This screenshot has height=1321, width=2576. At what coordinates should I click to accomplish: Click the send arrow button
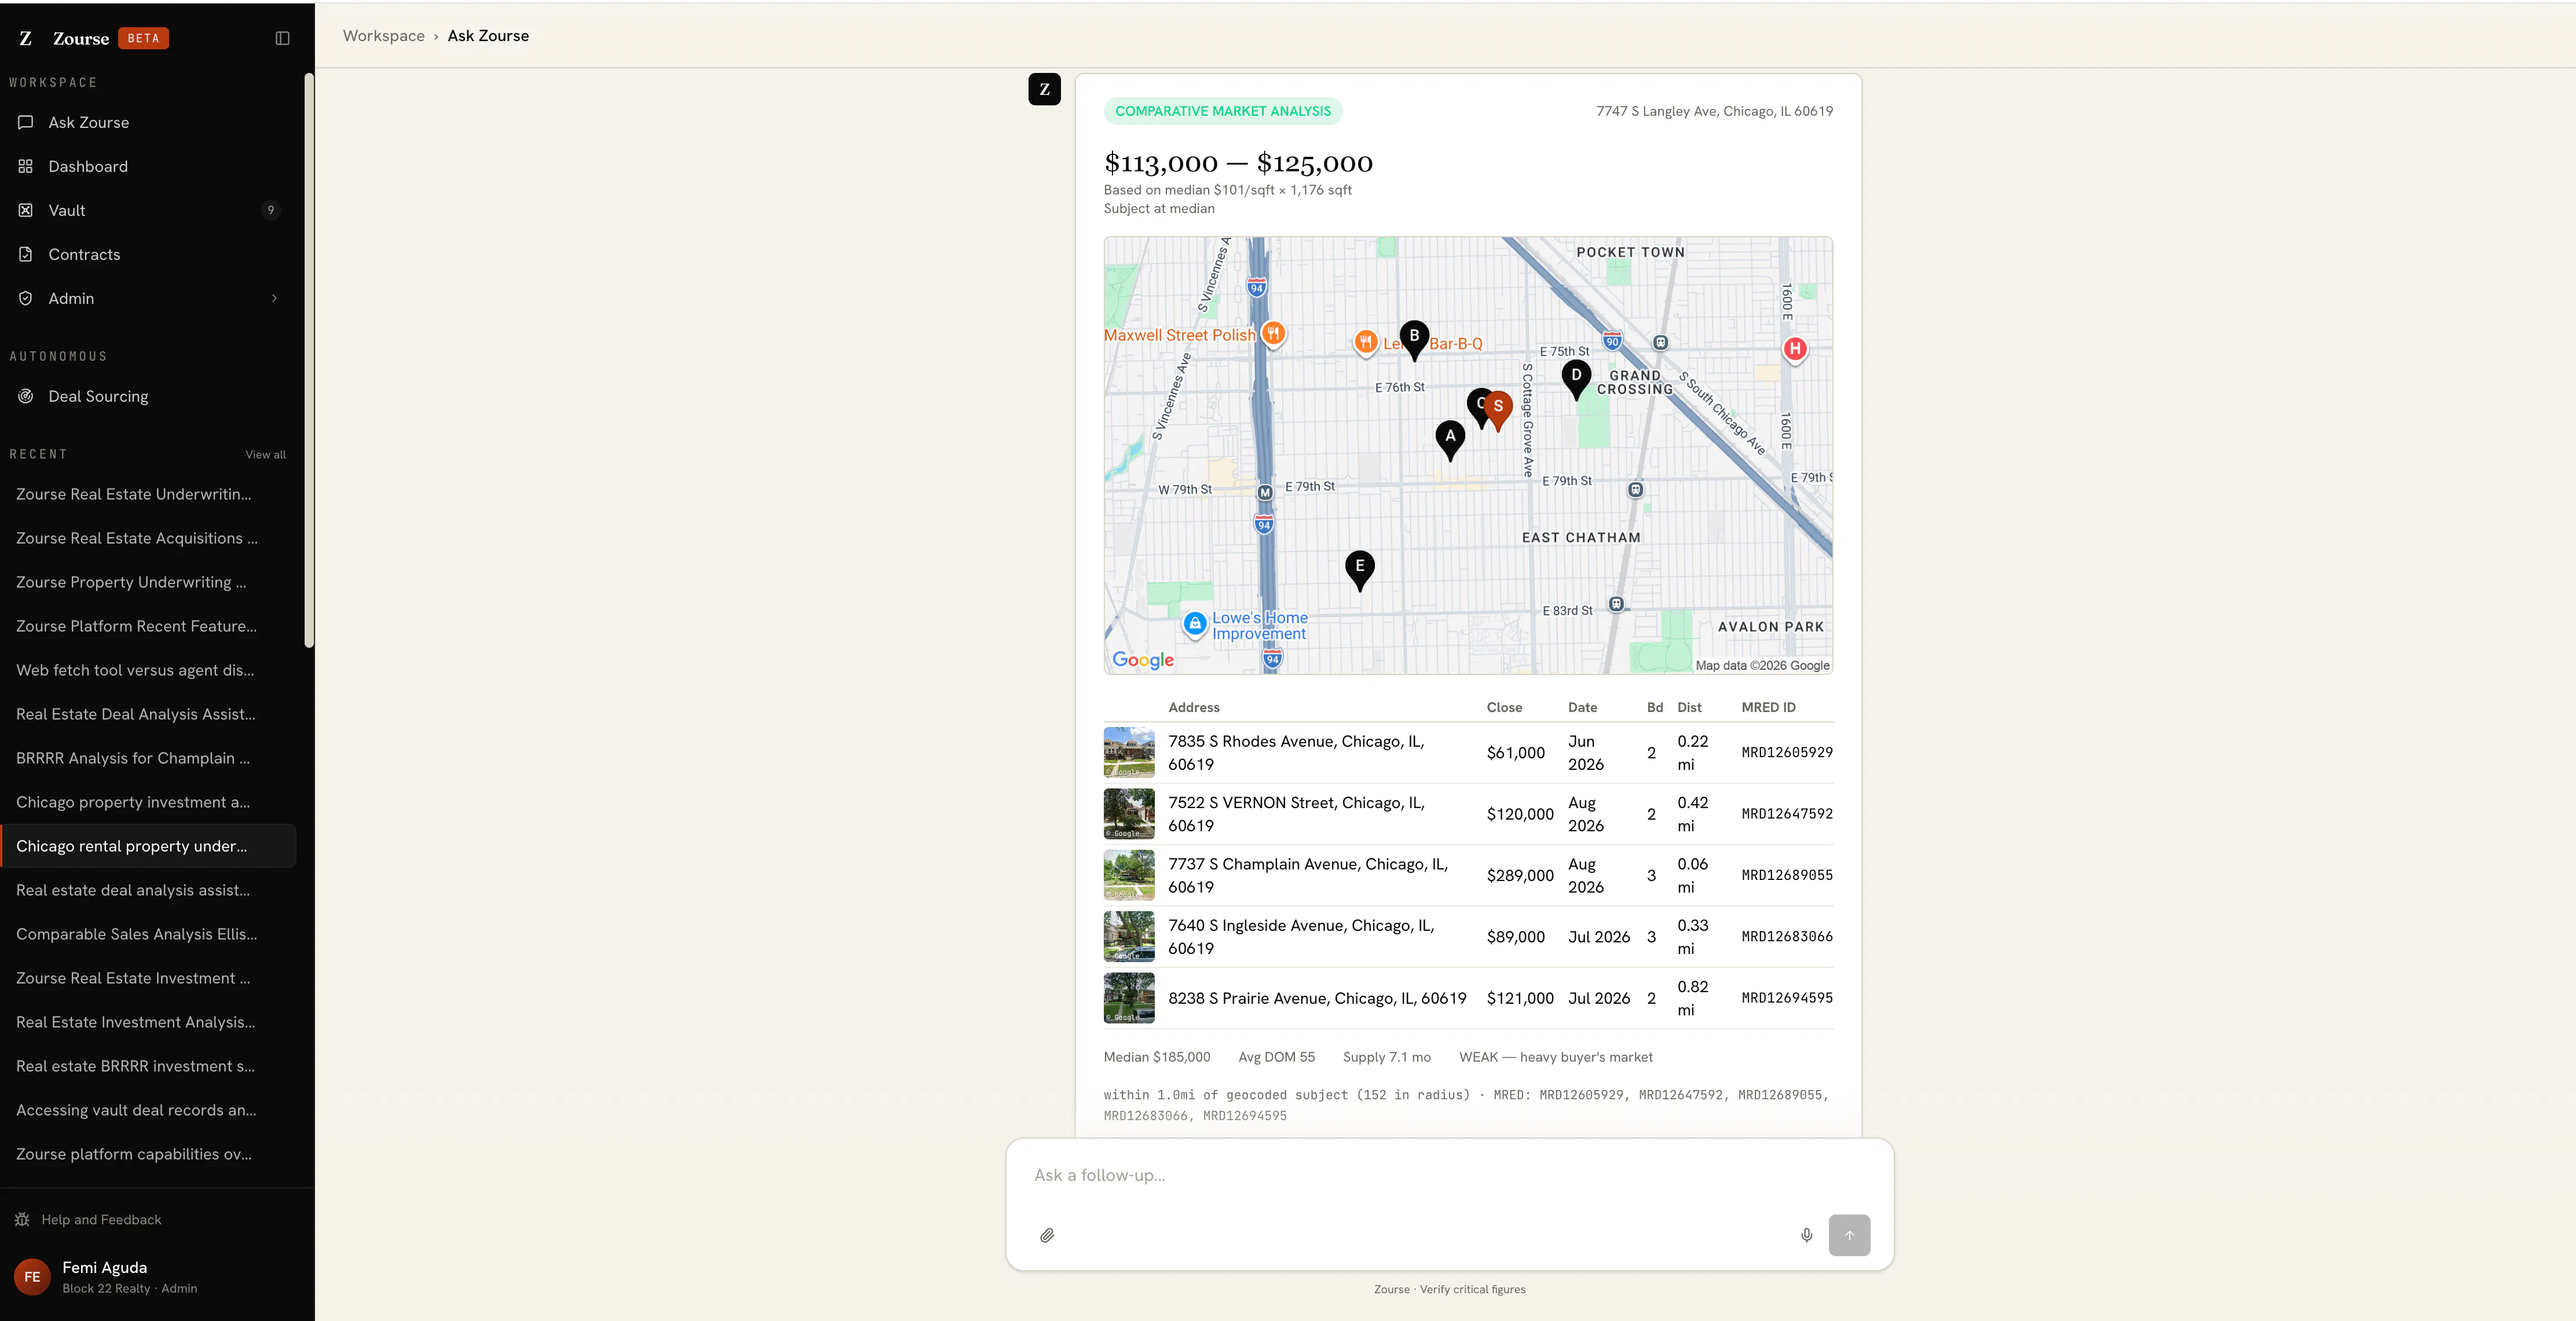1849,1235
